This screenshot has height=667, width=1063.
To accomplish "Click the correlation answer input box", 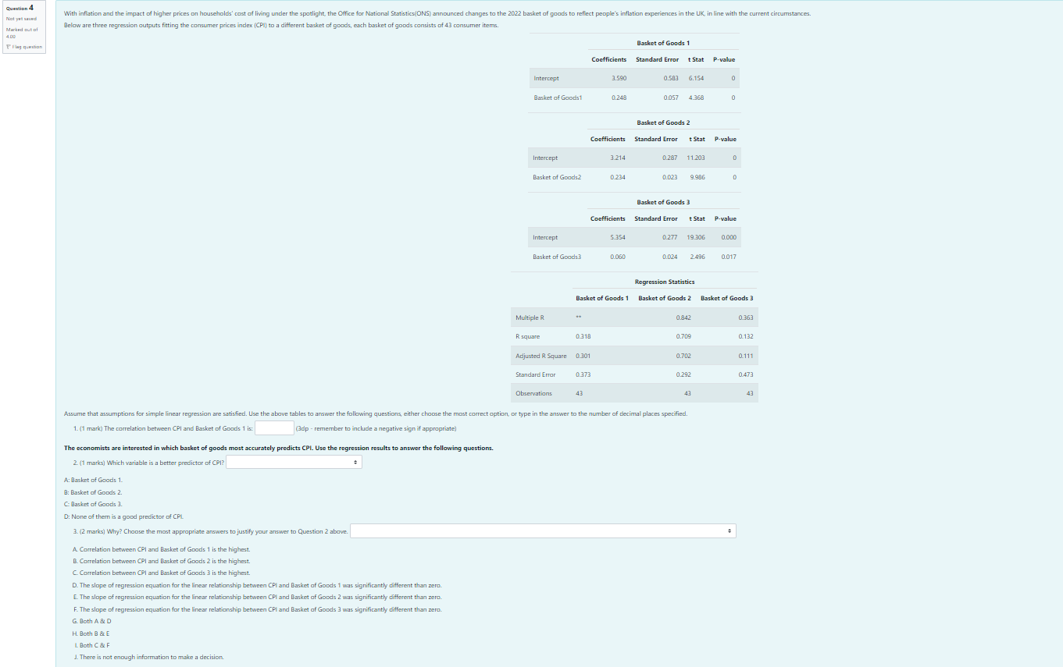I will coord(274,428).
